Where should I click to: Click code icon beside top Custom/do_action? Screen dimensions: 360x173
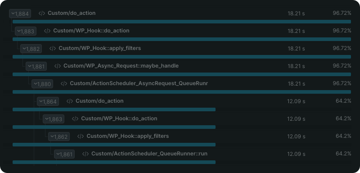coord(42,14)
